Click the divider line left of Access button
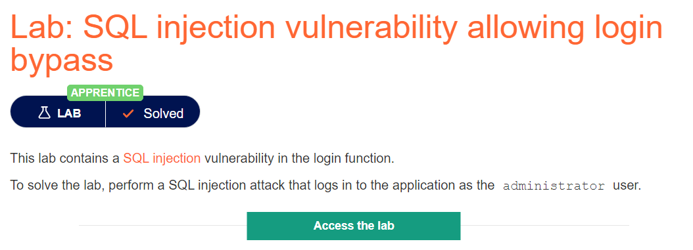This screenshot has height=250, width=693. pyautogui.click(x=162, y=225)
